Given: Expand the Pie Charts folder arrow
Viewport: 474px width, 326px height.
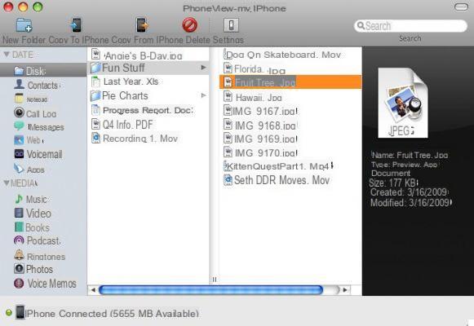Looking at the screenshot, I should 204,95.
